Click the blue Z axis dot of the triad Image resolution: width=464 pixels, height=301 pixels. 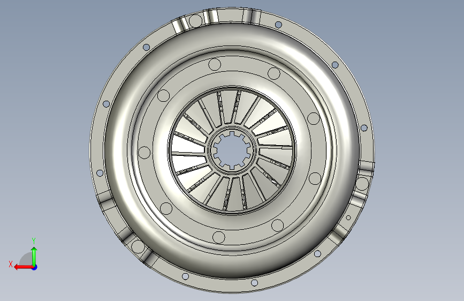click(35, 267)
